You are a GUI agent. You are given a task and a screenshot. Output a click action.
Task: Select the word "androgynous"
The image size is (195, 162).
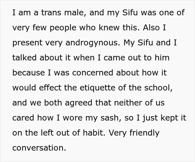point(93,43)
